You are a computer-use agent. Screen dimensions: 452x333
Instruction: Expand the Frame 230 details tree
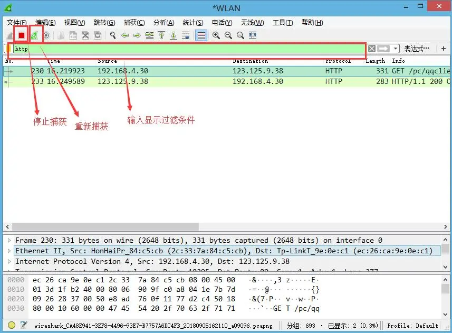pos(9,240)
